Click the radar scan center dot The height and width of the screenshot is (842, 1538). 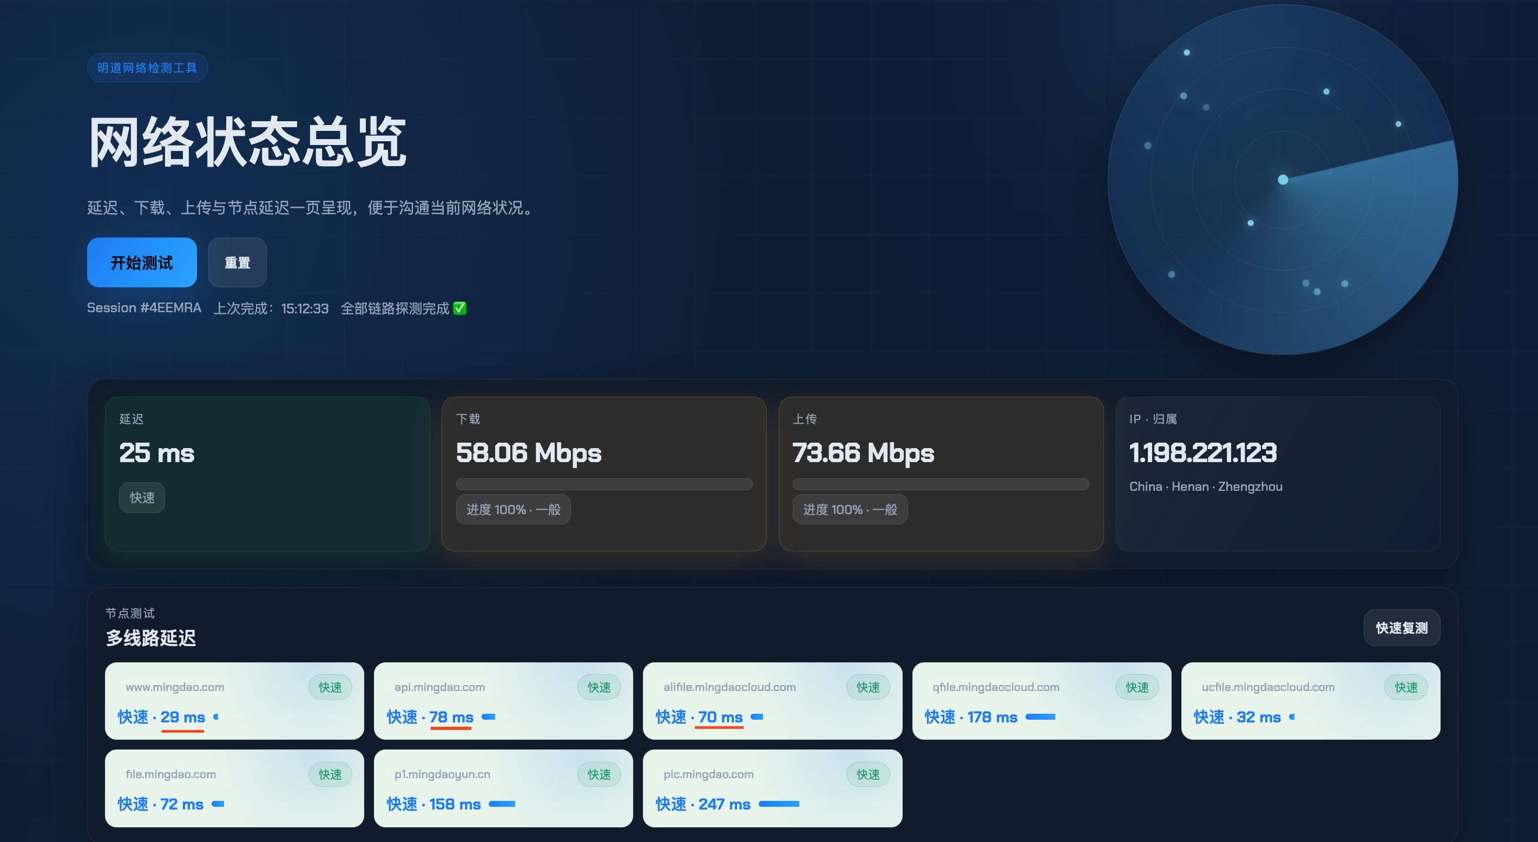pos(1283,180)
